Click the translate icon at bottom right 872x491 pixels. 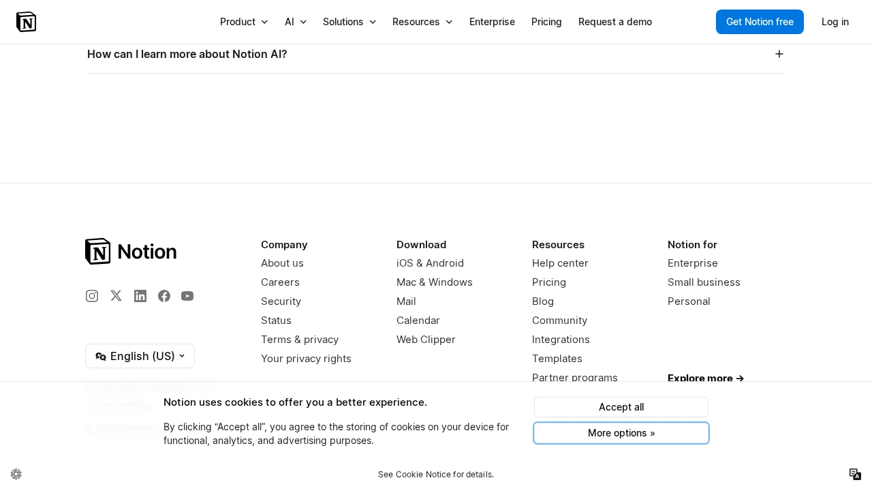click(x=855, y=474)
